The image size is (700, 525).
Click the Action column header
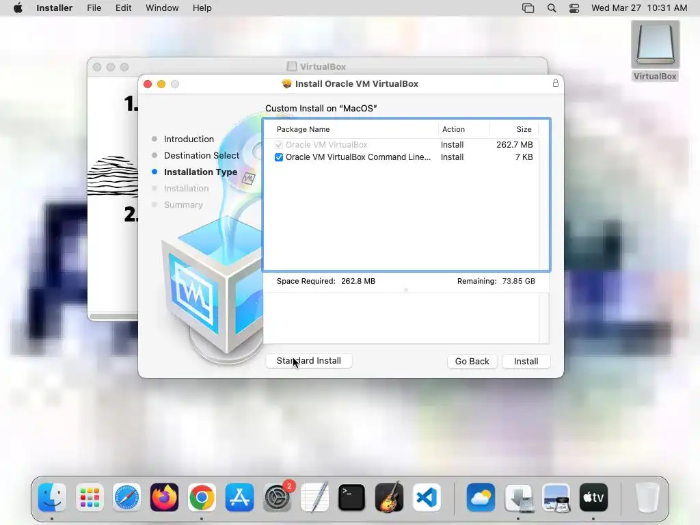pos(453,129)
